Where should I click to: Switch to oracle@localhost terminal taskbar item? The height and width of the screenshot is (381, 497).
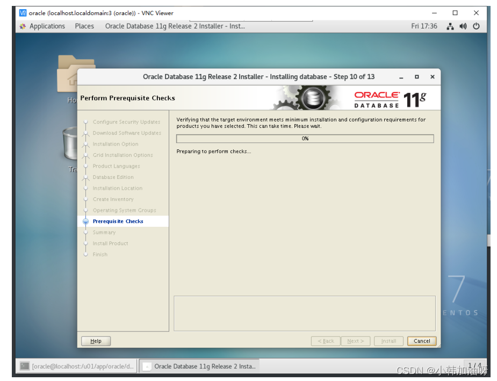point(76,366)
